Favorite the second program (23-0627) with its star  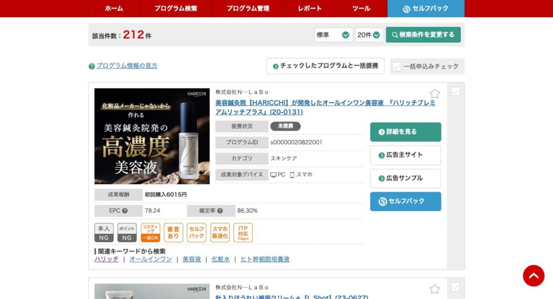click(x=435, y=289)
